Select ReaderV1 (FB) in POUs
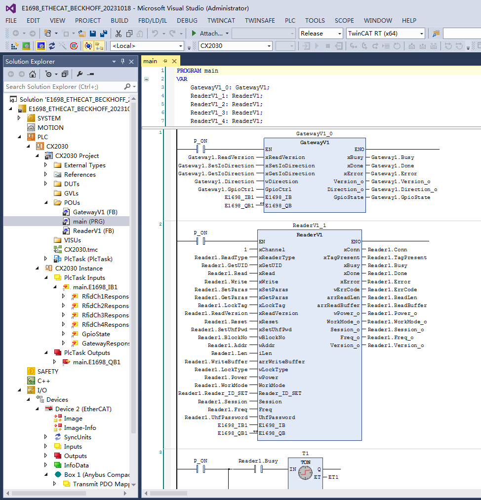This screenshot has width=481, height=500. pos(93,231)
